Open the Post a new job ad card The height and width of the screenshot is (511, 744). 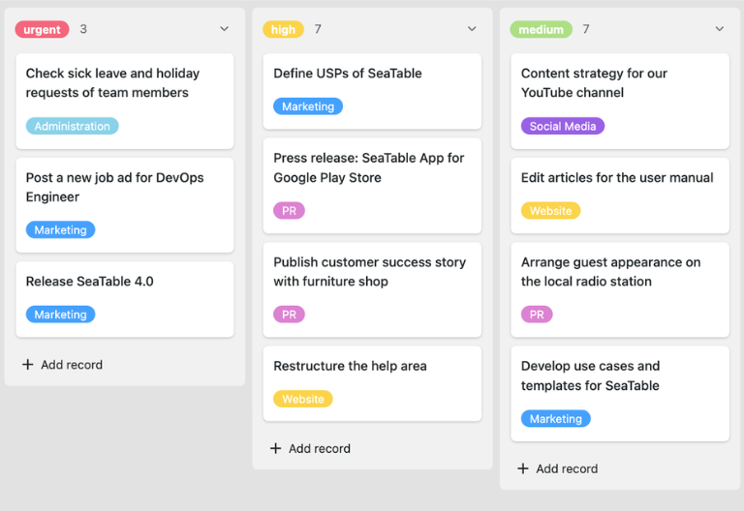[125, 205]
